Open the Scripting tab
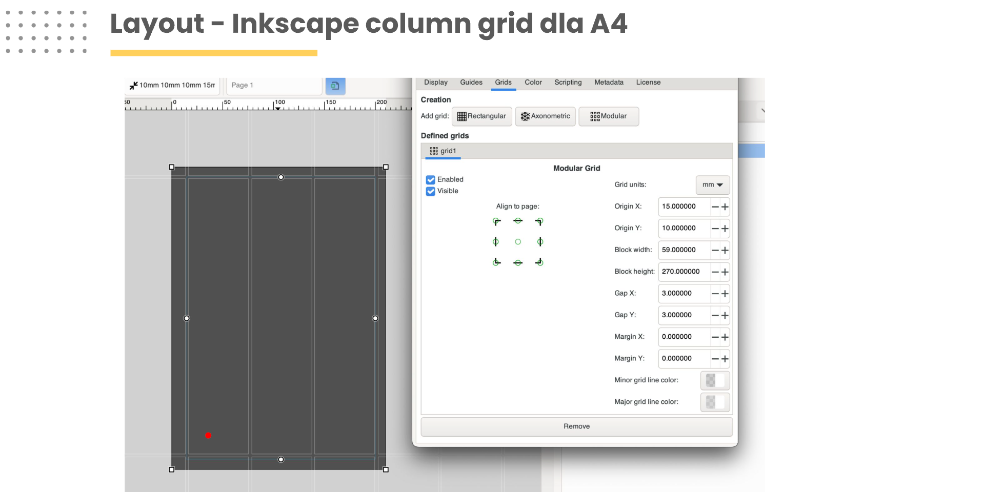 click(x=568, y=83)
